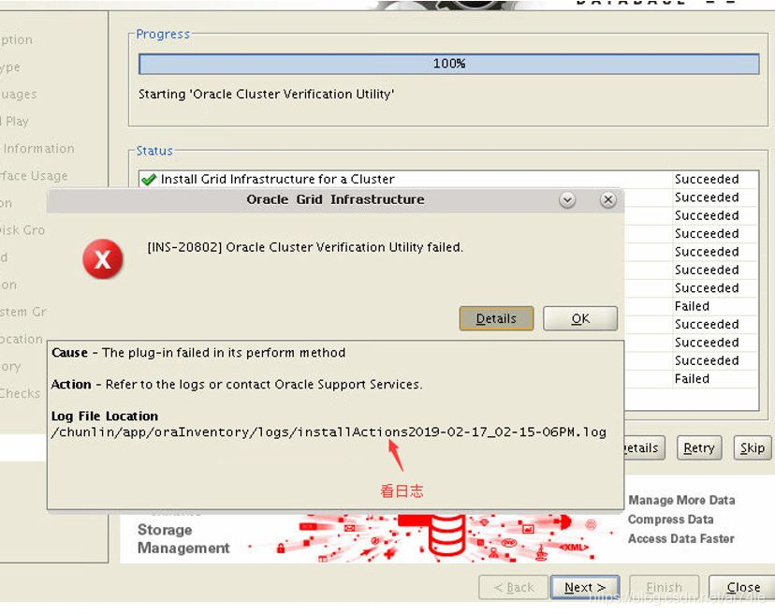Click the Log File Location heading
This screenshot has width=775, height=615.
pyautogui.click(x=105, y=416)
